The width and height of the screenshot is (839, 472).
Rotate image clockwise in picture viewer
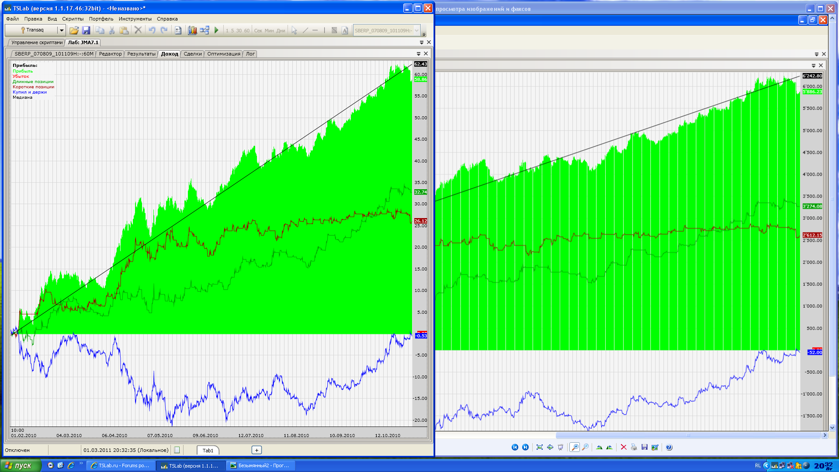pyautogui.click(x=599, y=447)
